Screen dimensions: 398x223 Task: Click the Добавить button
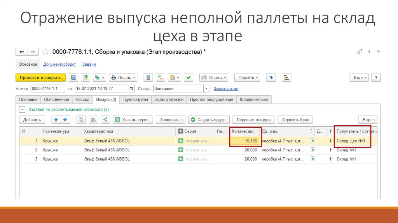coord(32,120)
